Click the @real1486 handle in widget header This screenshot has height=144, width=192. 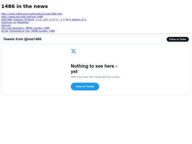click(33, 39)
